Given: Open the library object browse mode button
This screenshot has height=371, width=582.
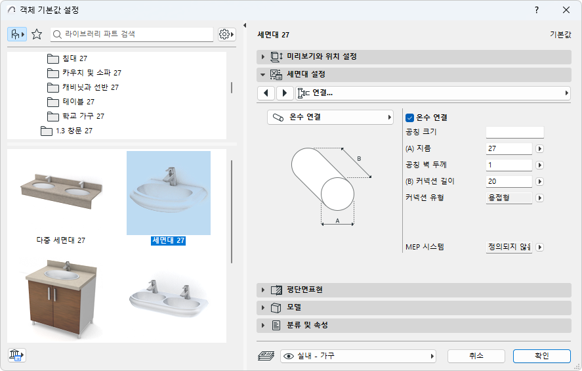Looking at the screenshot, I should click(16, 35).
